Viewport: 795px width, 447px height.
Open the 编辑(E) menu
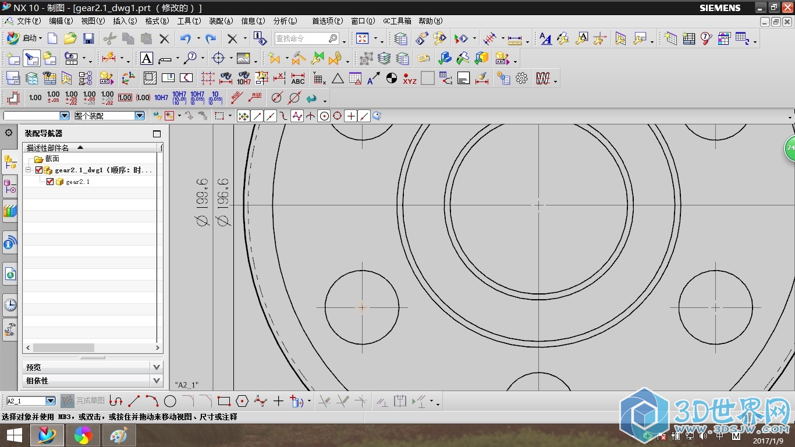point(61,20)
